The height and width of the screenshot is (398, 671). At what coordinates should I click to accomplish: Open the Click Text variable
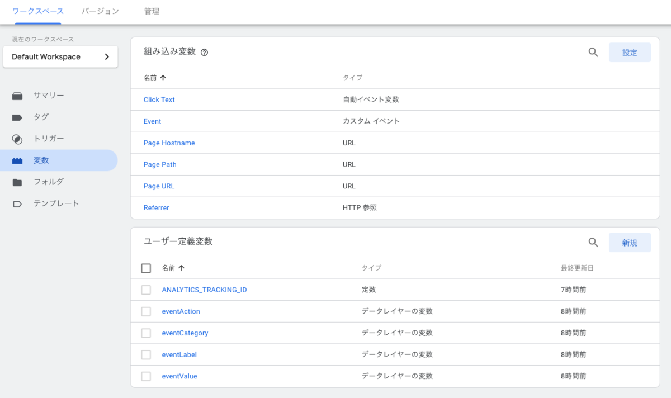tap(159, 99)
